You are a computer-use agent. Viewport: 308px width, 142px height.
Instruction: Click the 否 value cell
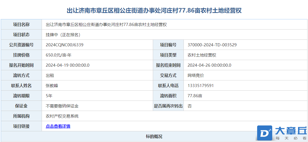(245, 106)
